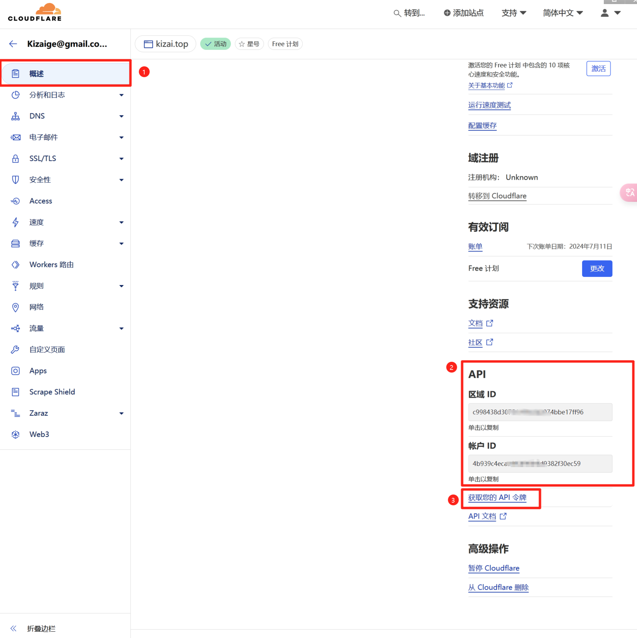The height and width of the screenshot is (638, 637).
Task: Click the Analytics and Logs pie icon
Action: [15, 95]
